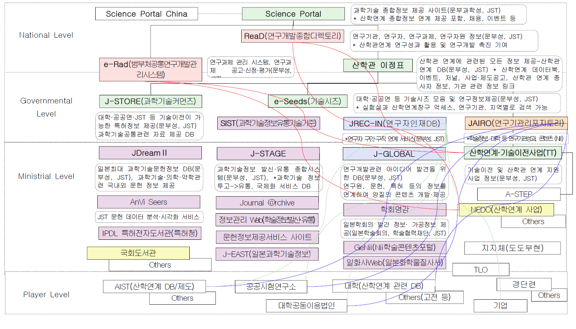Click the A-STEP box
Screen dimensions: 576x329
coord(519,194)
